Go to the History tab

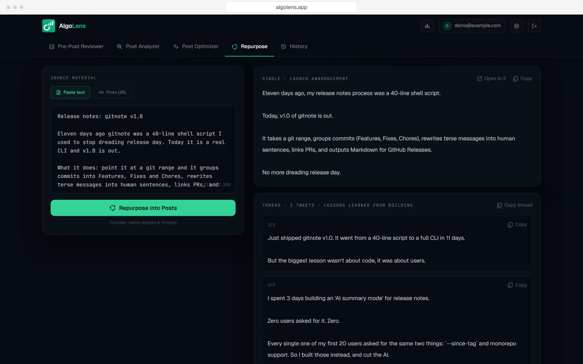tap(294, 47)
